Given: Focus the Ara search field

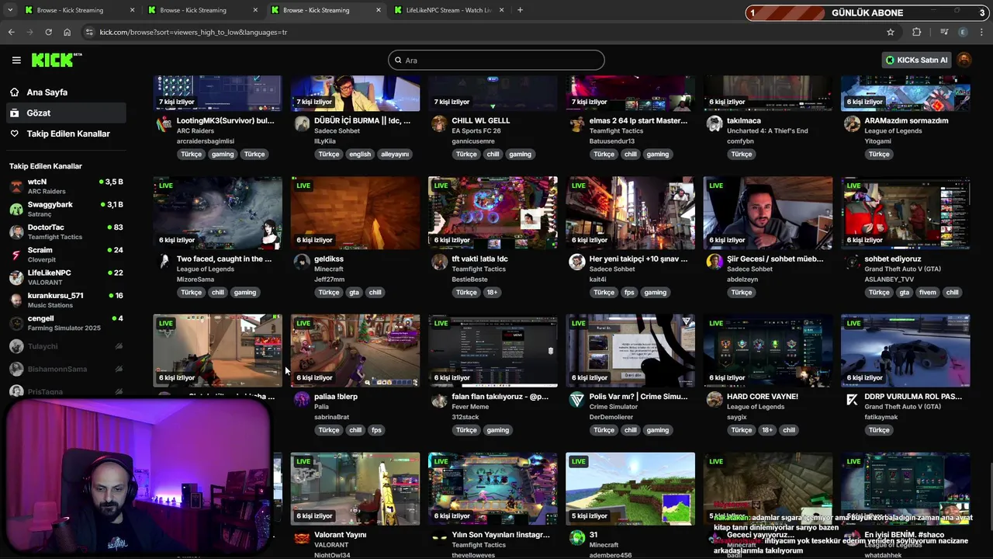Looking at the screenshot, I should pyautogui.click(x=496, y=60).
